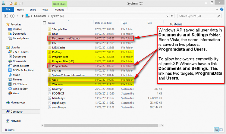This screenshot has height=134, width=226.
Task: Open the File menu tab
Action: (x=8, y=10)
